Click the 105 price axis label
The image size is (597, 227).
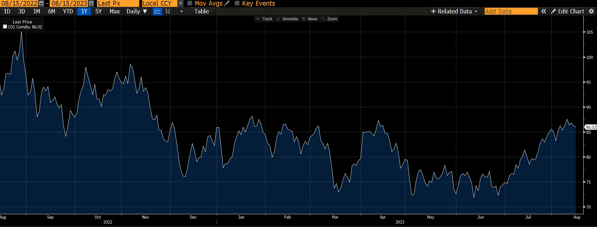pyautogui.click(x=590, y=32)
